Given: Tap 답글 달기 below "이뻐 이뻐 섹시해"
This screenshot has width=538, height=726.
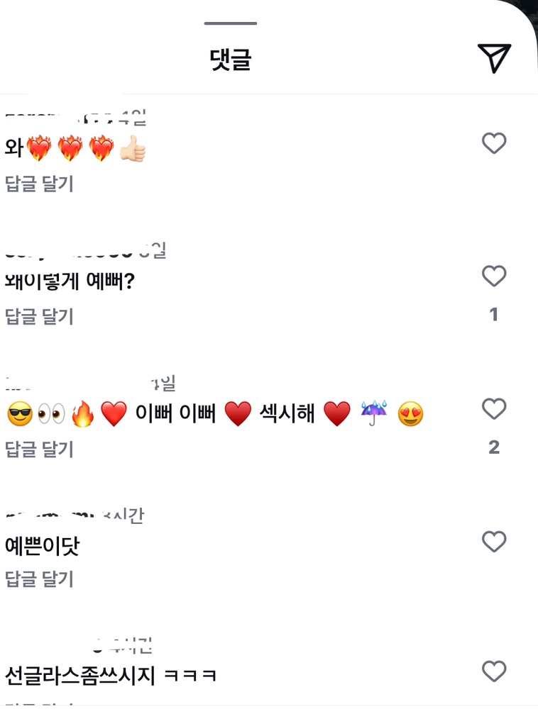Looking at the screenshot, I should coord(40,449).
